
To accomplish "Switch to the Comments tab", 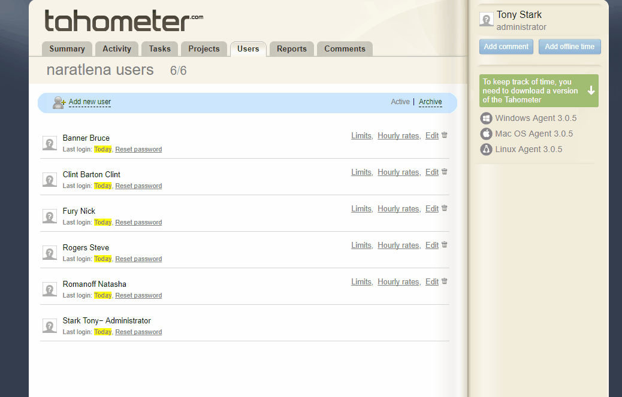I will [345, 49].
